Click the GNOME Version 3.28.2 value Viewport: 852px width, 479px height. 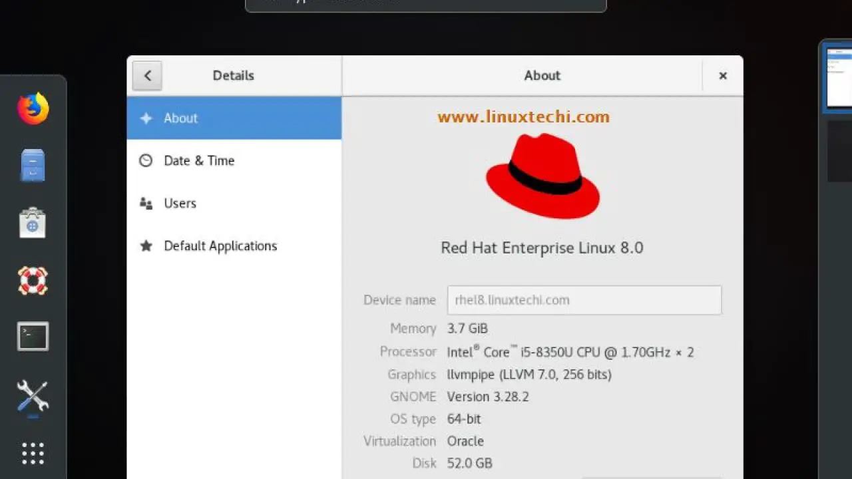click(x=488, y=397)
